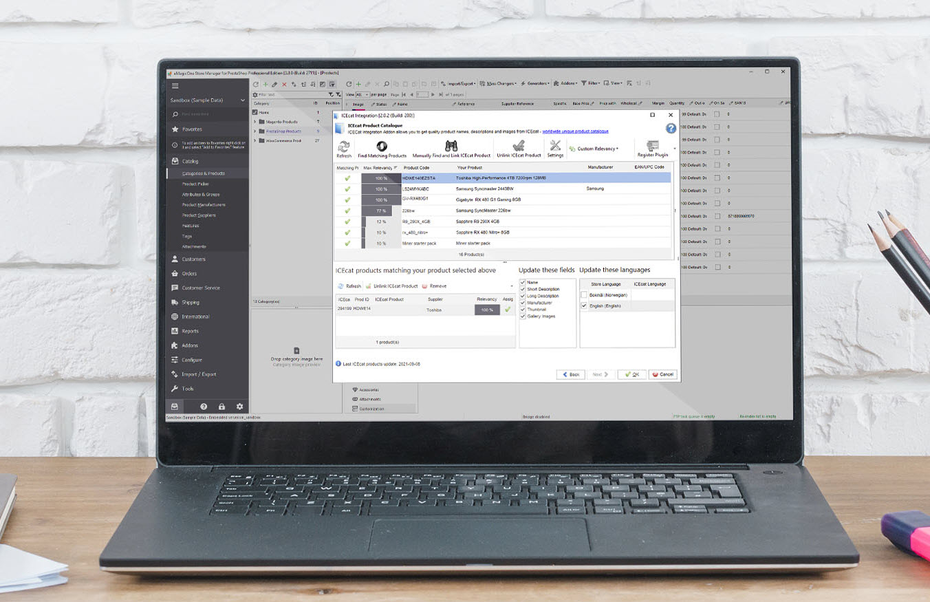Toggle the Home category checkbox

[x=255, y=112]
